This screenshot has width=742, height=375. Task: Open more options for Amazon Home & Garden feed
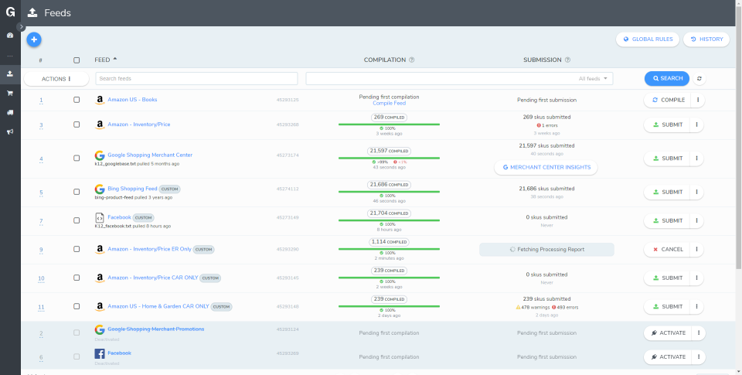pyautogui.click(x=697, y=306)
